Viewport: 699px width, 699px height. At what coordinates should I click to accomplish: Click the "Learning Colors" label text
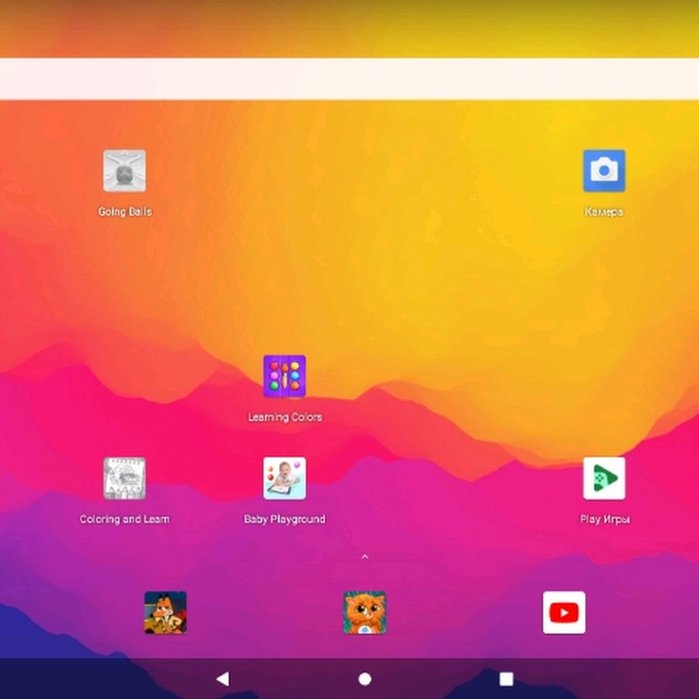tap(285, 417)
